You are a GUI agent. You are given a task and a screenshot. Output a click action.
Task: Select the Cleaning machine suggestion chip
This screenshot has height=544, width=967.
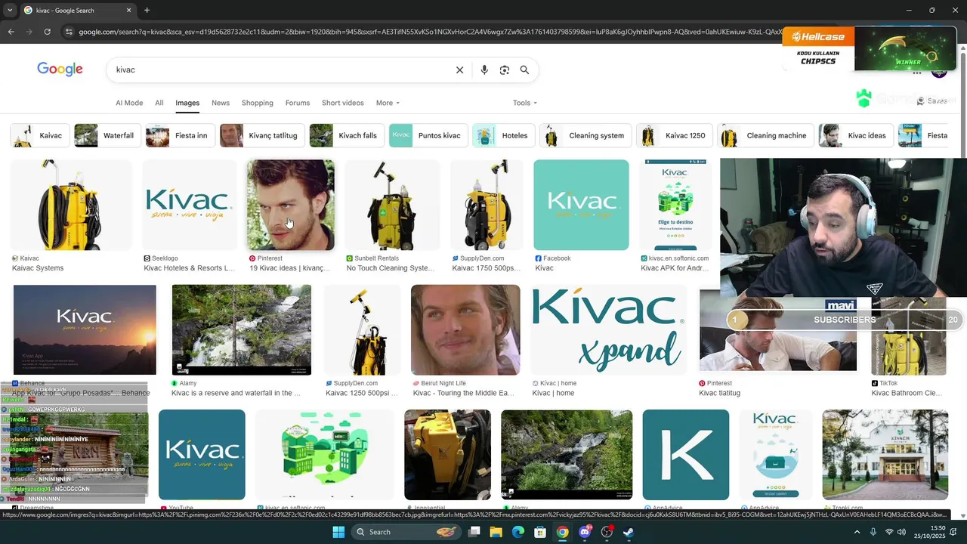(765, 135)
